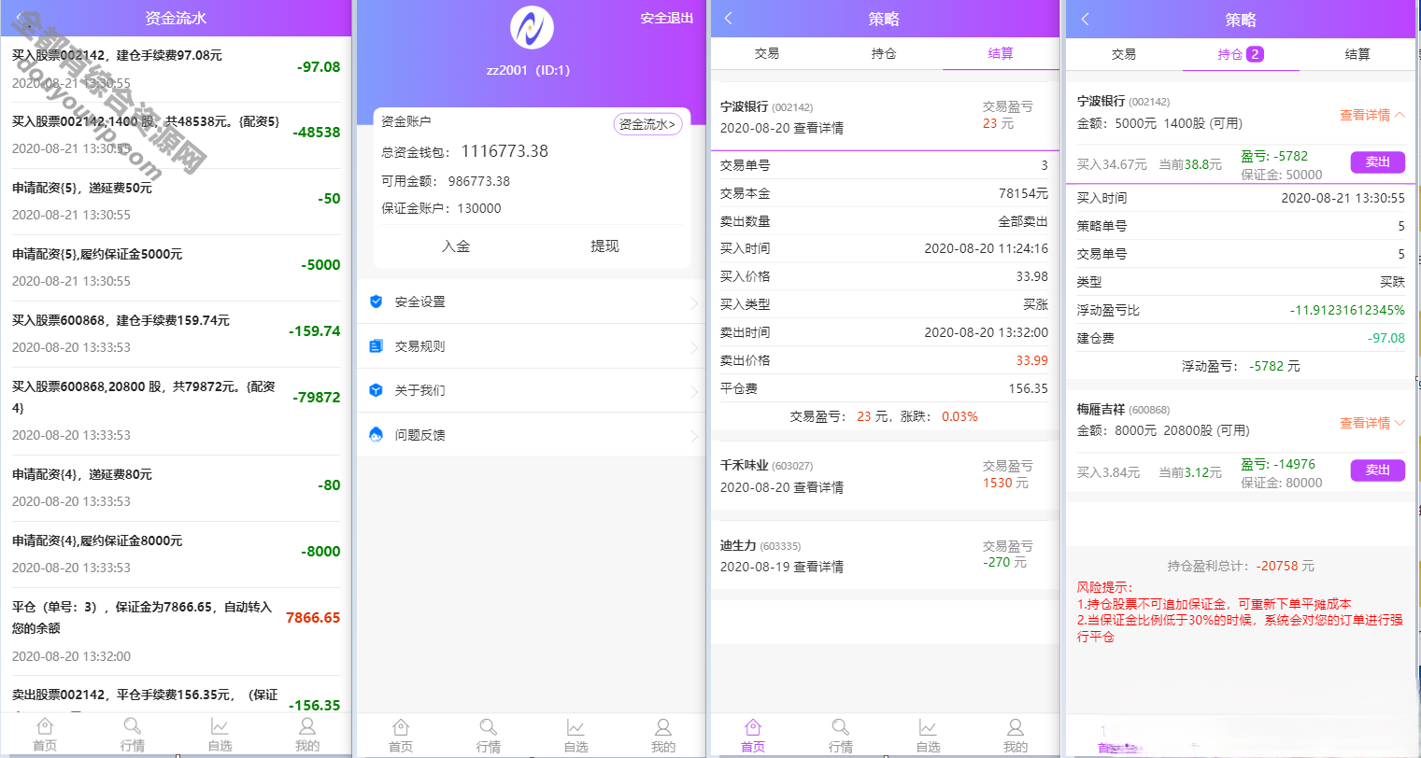Click the 可用金额 986773.38 line
This screenshot has height=758, width=1421.
coord(446,181)
